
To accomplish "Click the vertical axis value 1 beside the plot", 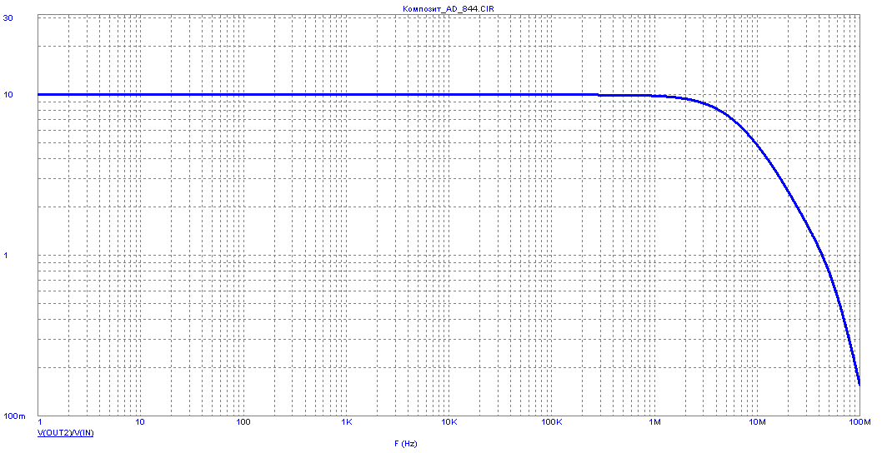I will click(x=6, y=255).
